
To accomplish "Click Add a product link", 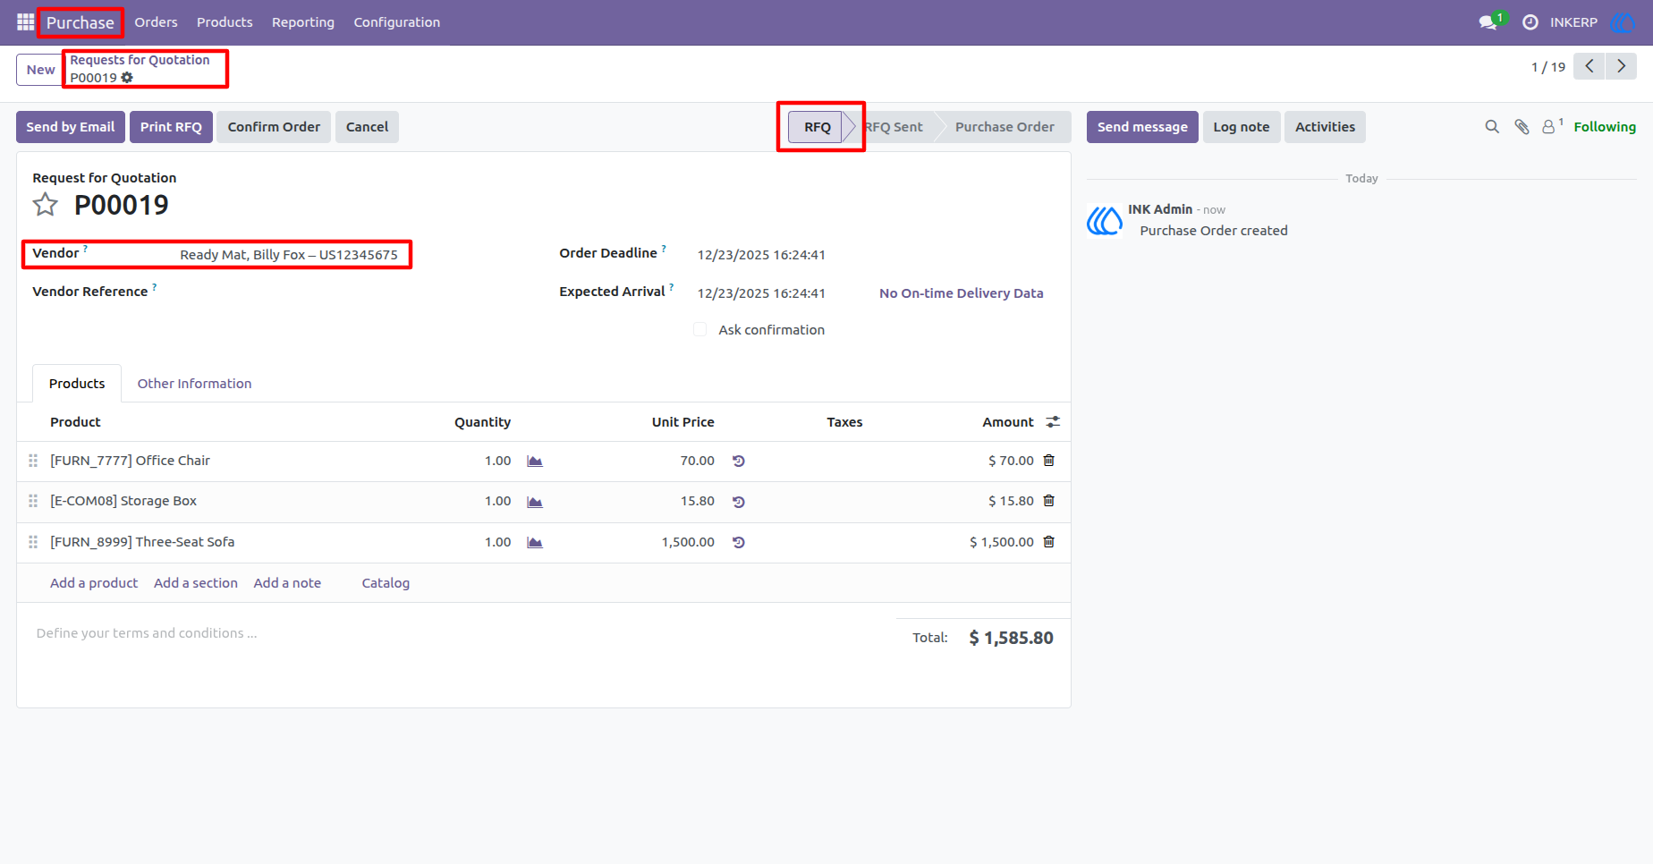I will [x=94, y=583].
